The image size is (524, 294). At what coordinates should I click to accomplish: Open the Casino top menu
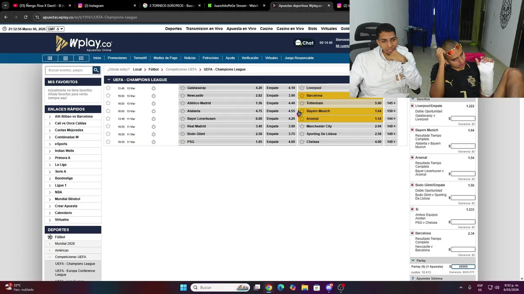(x=266, y=29)
